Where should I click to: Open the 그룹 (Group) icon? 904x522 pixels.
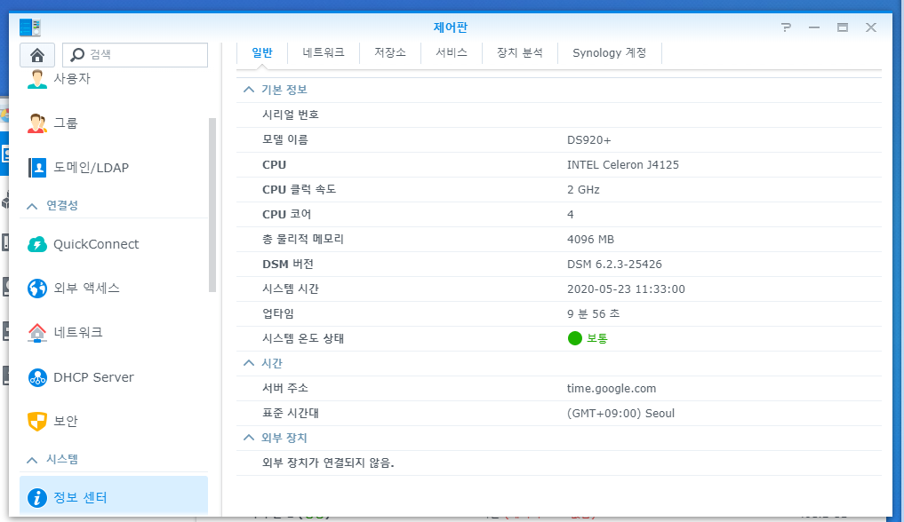[37, 123]
